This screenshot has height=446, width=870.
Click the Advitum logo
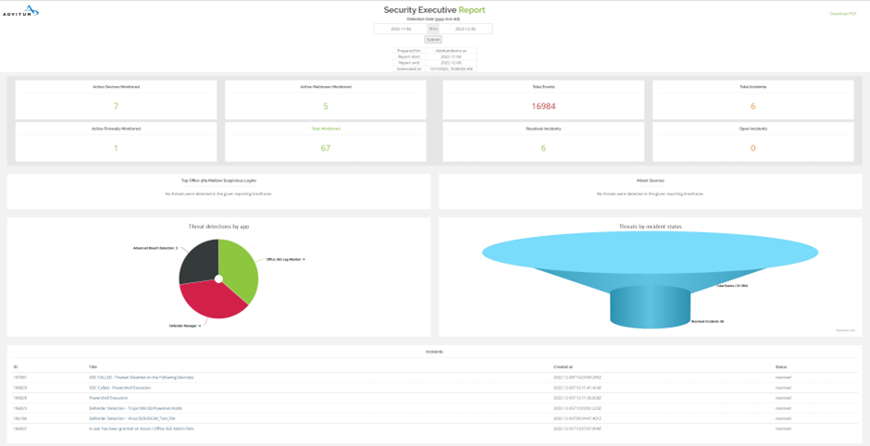coord(22,11)
